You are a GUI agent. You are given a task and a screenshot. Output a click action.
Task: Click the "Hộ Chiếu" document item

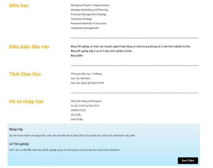pyautogui.click(x=76, y=115)
